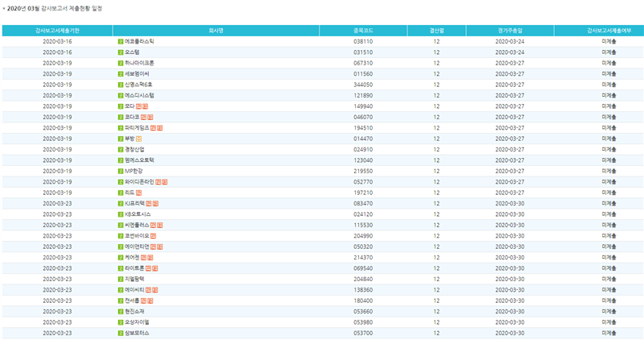Click the green market badge beside 오스템

coord(120,52)
